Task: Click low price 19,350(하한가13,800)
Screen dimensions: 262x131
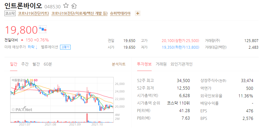Action: (180, 47)
